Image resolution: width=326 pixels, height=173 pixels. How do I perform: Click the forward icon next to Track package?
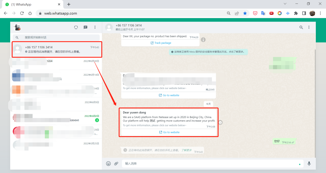[203, 40]
